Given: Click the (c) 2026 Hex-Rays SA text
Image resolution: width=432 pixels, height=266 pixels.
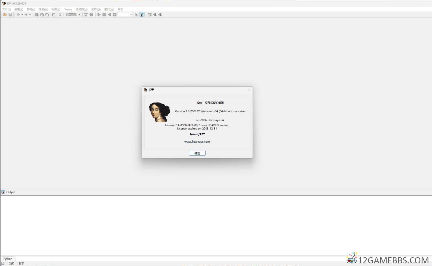Looking at the screenshot, I should pyautogui.click(x=210, y=120).
